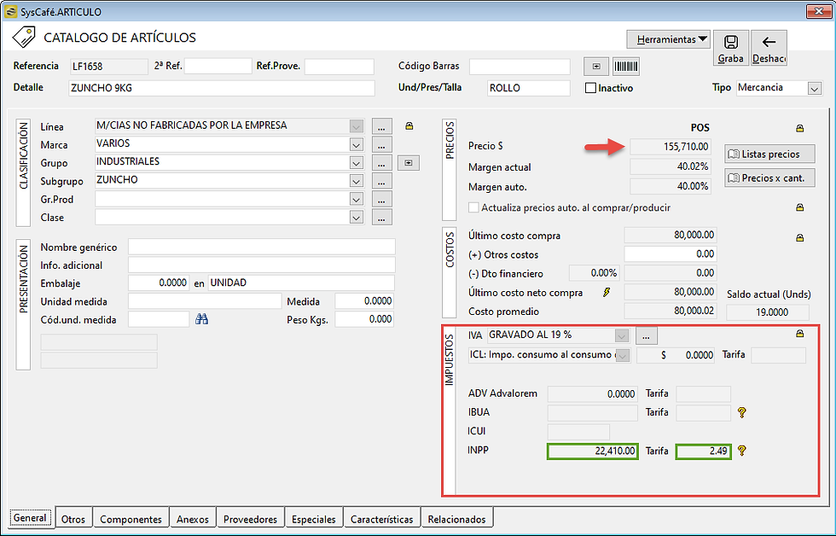Click the Deshacer undo arrow button
Image resolution: width=836 pixels, height=536 pixels.
769,48
